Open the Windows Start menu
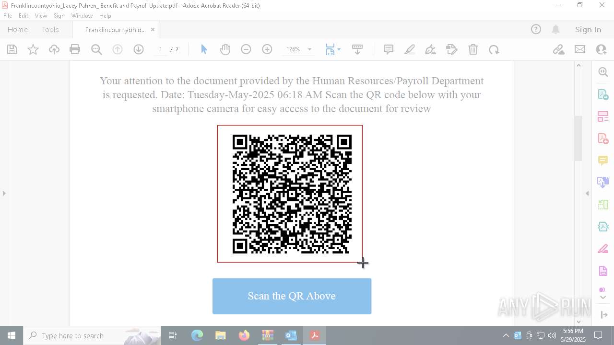This screenshot has height=345, width=614. pos(12,335)
